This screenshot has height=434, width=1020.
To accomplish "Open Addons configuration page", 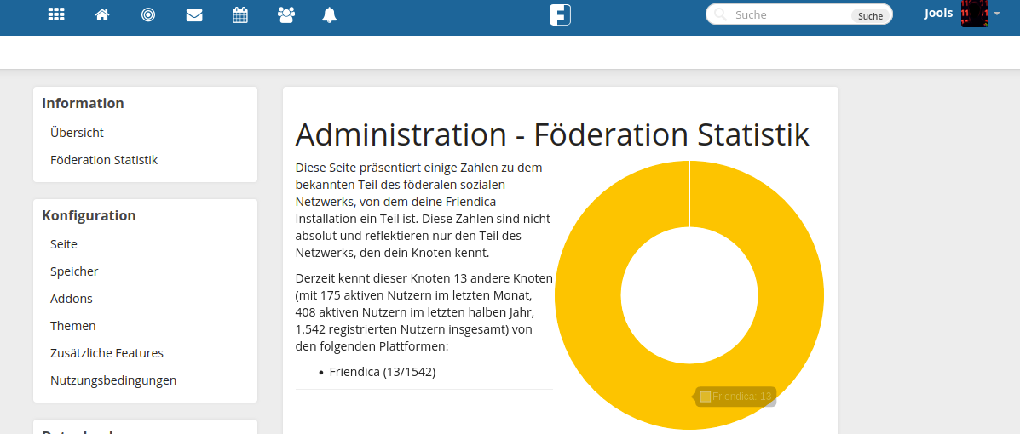I will 72,299.
